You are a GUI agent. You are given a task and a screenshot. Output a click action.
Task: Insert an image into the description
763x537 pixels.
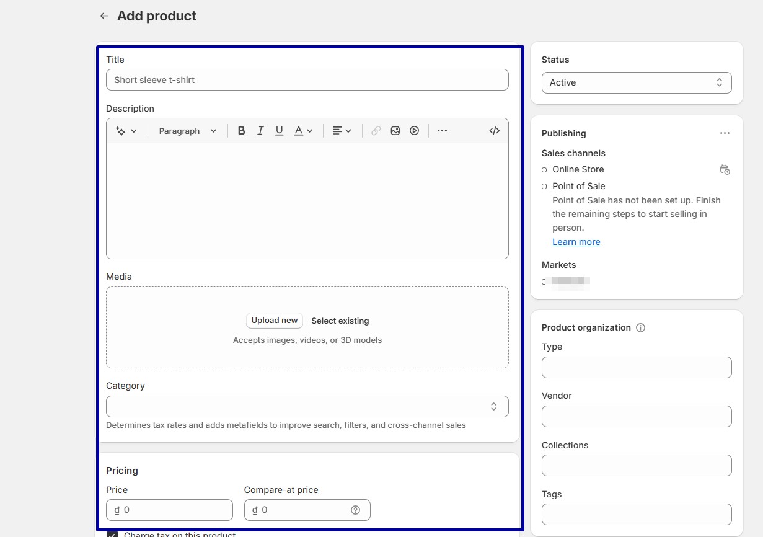[x=395, y=131]
